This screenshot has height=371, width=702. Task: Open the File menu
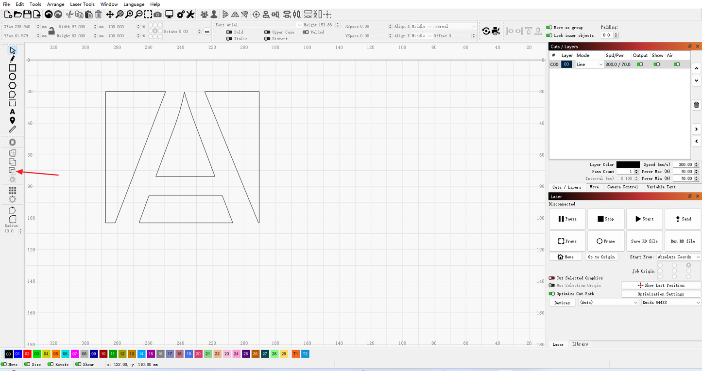6,4
